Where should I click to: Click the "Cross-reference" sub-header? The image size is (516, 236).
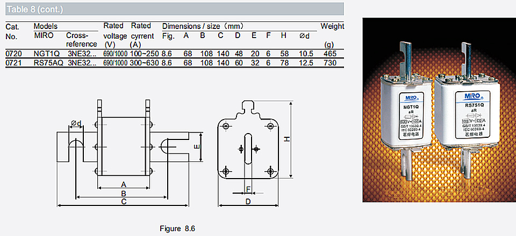[82, 40]
